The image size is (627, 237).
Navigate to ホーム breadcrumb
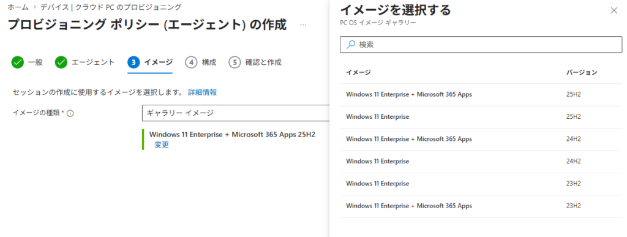[18, 7]
